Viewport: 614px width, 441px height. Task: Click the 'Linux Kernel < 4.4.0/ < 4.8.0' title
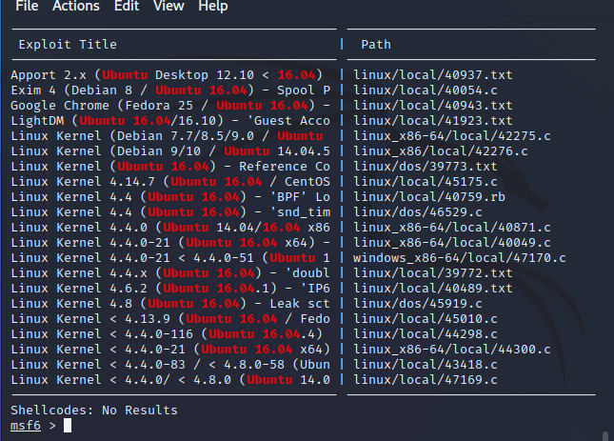170,380
